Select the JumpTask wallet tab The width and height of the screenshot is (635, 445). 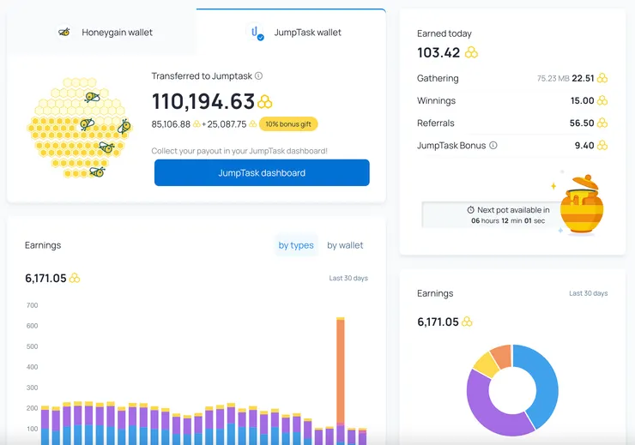pos(291,32)
